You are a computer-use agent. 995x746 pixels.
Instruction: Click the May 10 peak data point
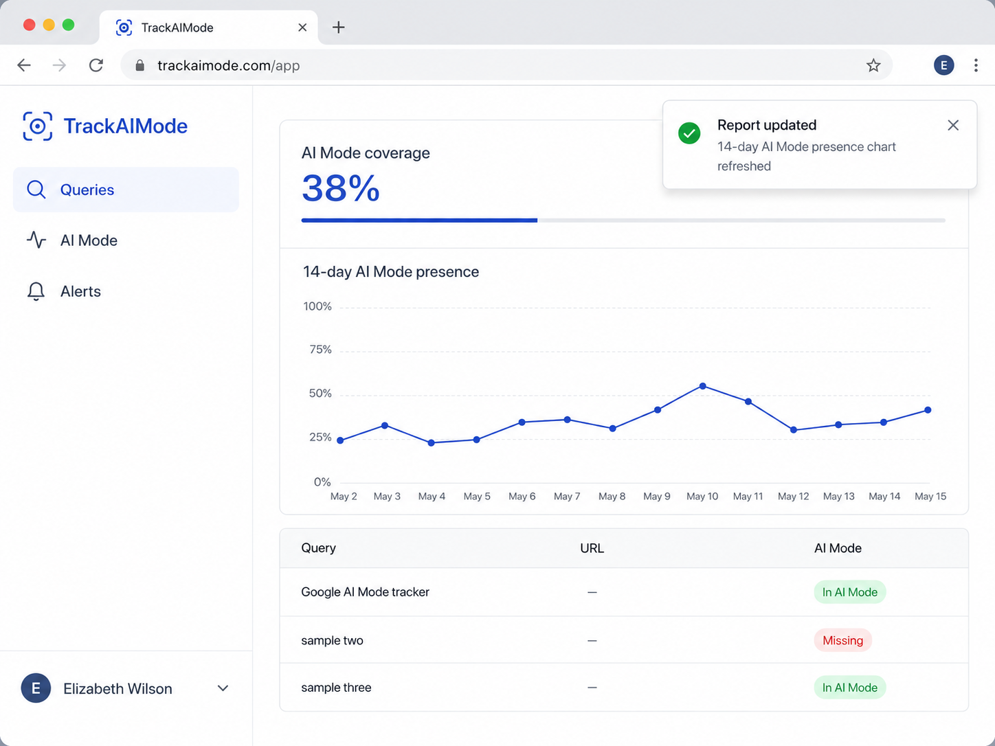point(702,386)
